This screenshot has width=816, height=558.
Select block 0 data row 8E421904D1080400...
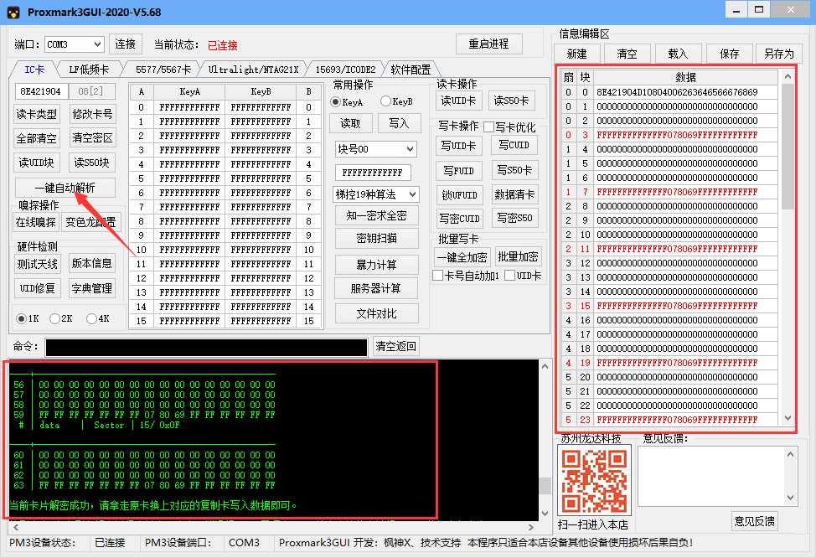pyautogui.click(x=669, y=92)
